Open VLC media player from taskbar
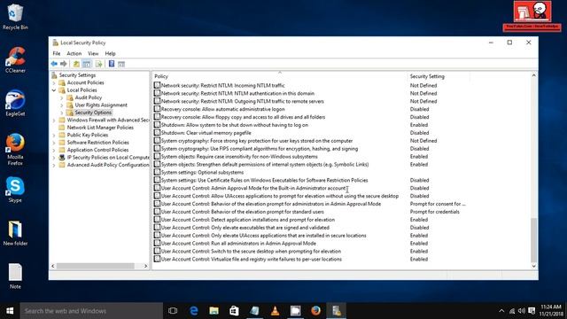Viewport: 567px width, 319px height. 275,311
